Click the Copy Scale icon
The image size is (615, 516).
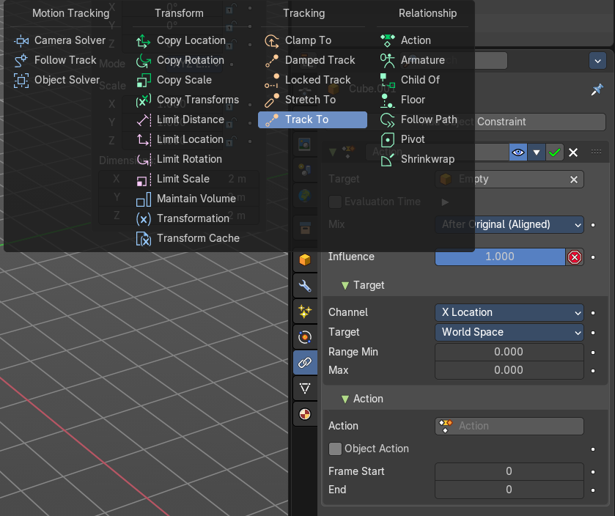pyautogui.click(x=144, y=81)
